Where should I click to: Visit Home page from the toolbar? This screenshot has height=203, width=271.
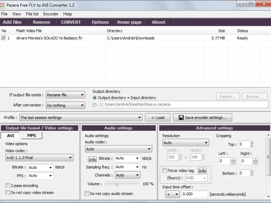point(129,22)
